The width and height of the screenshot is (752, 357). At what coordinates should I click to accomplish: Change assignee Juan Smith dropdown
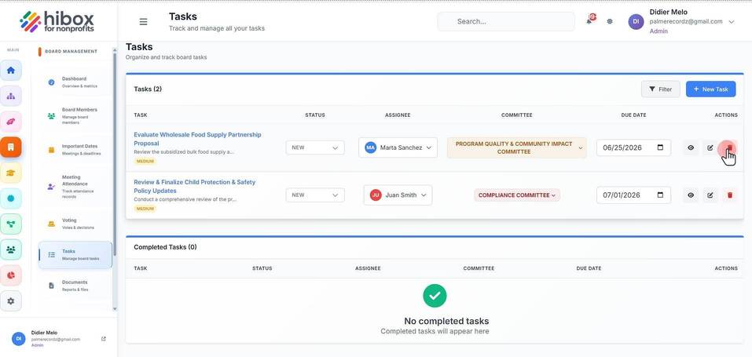coord(398,195)
